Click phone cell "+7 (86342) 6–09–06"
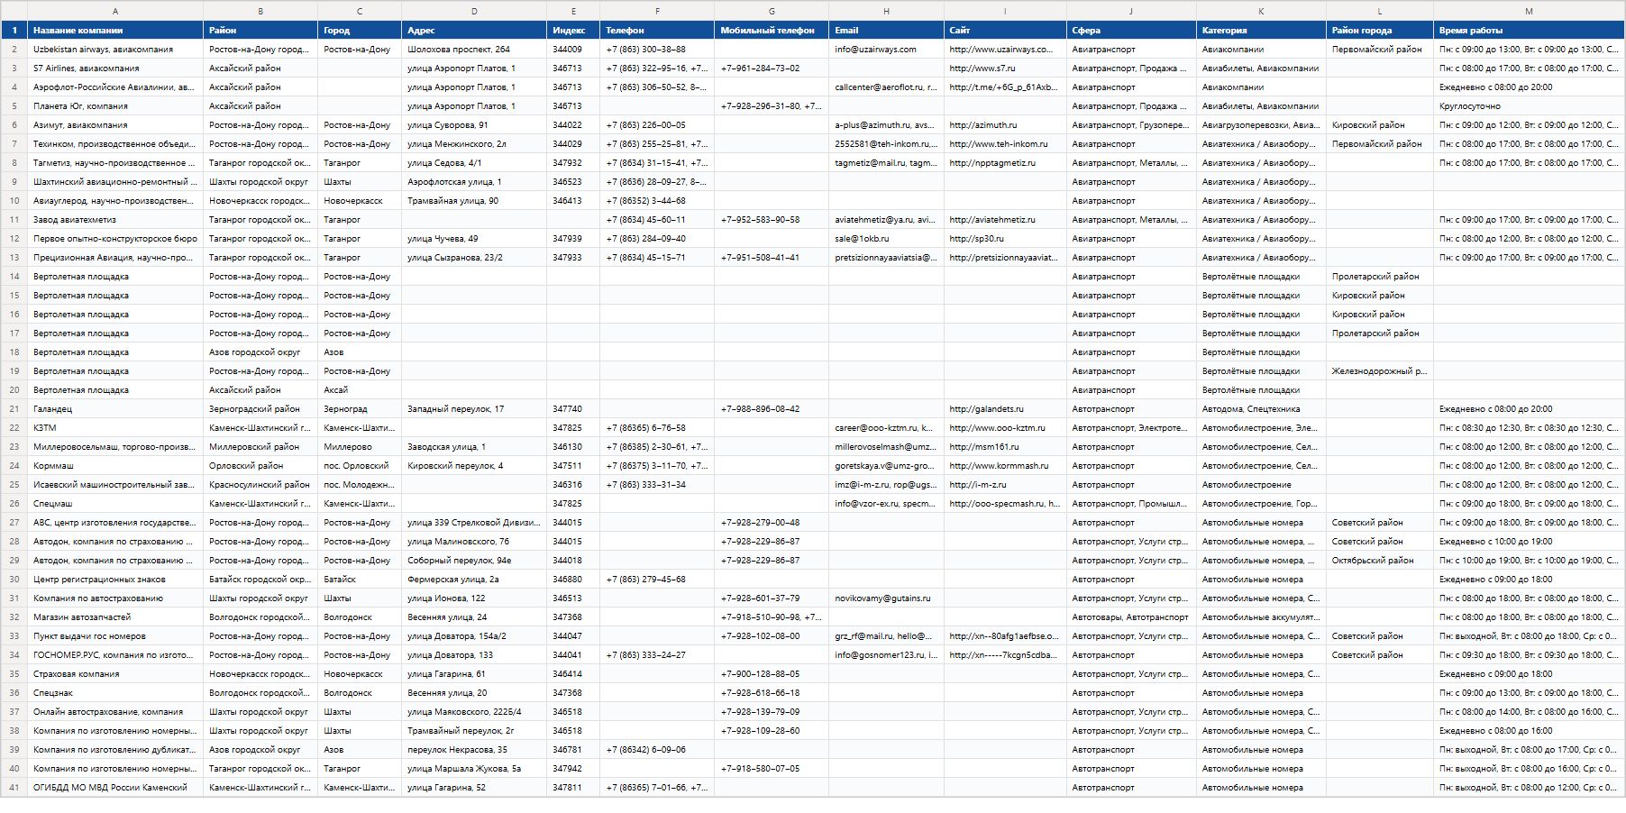The height and width of the screenshot is (813, 1626). 657,750
